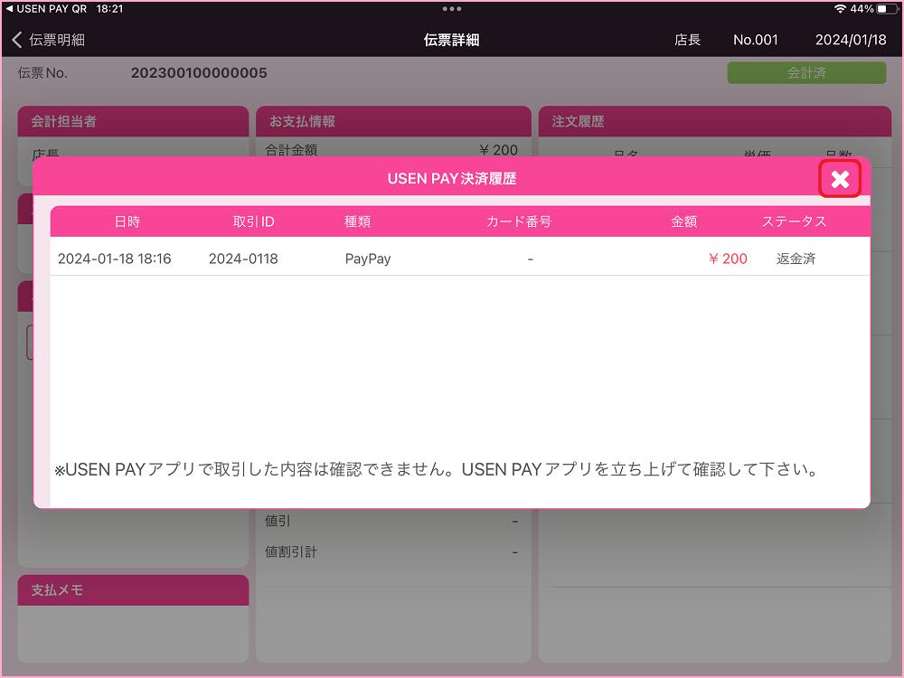Tap the red ¥200 amount

coord(728,259)
